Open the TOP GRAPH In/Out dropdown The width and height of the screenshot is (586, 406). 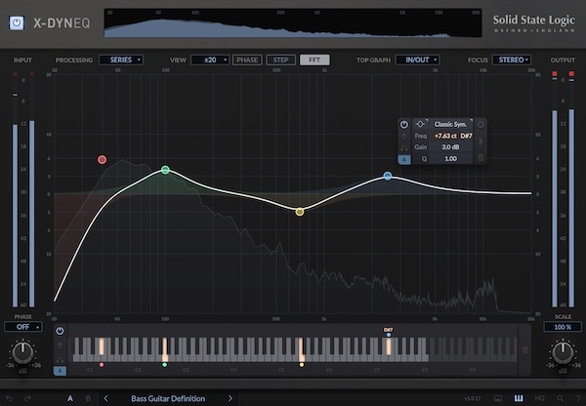coord(417,60)
